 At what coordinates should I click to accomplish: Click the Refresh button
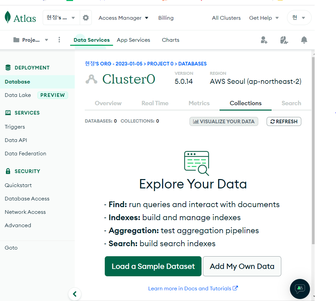pyautogui.click(x=284, y=121)
